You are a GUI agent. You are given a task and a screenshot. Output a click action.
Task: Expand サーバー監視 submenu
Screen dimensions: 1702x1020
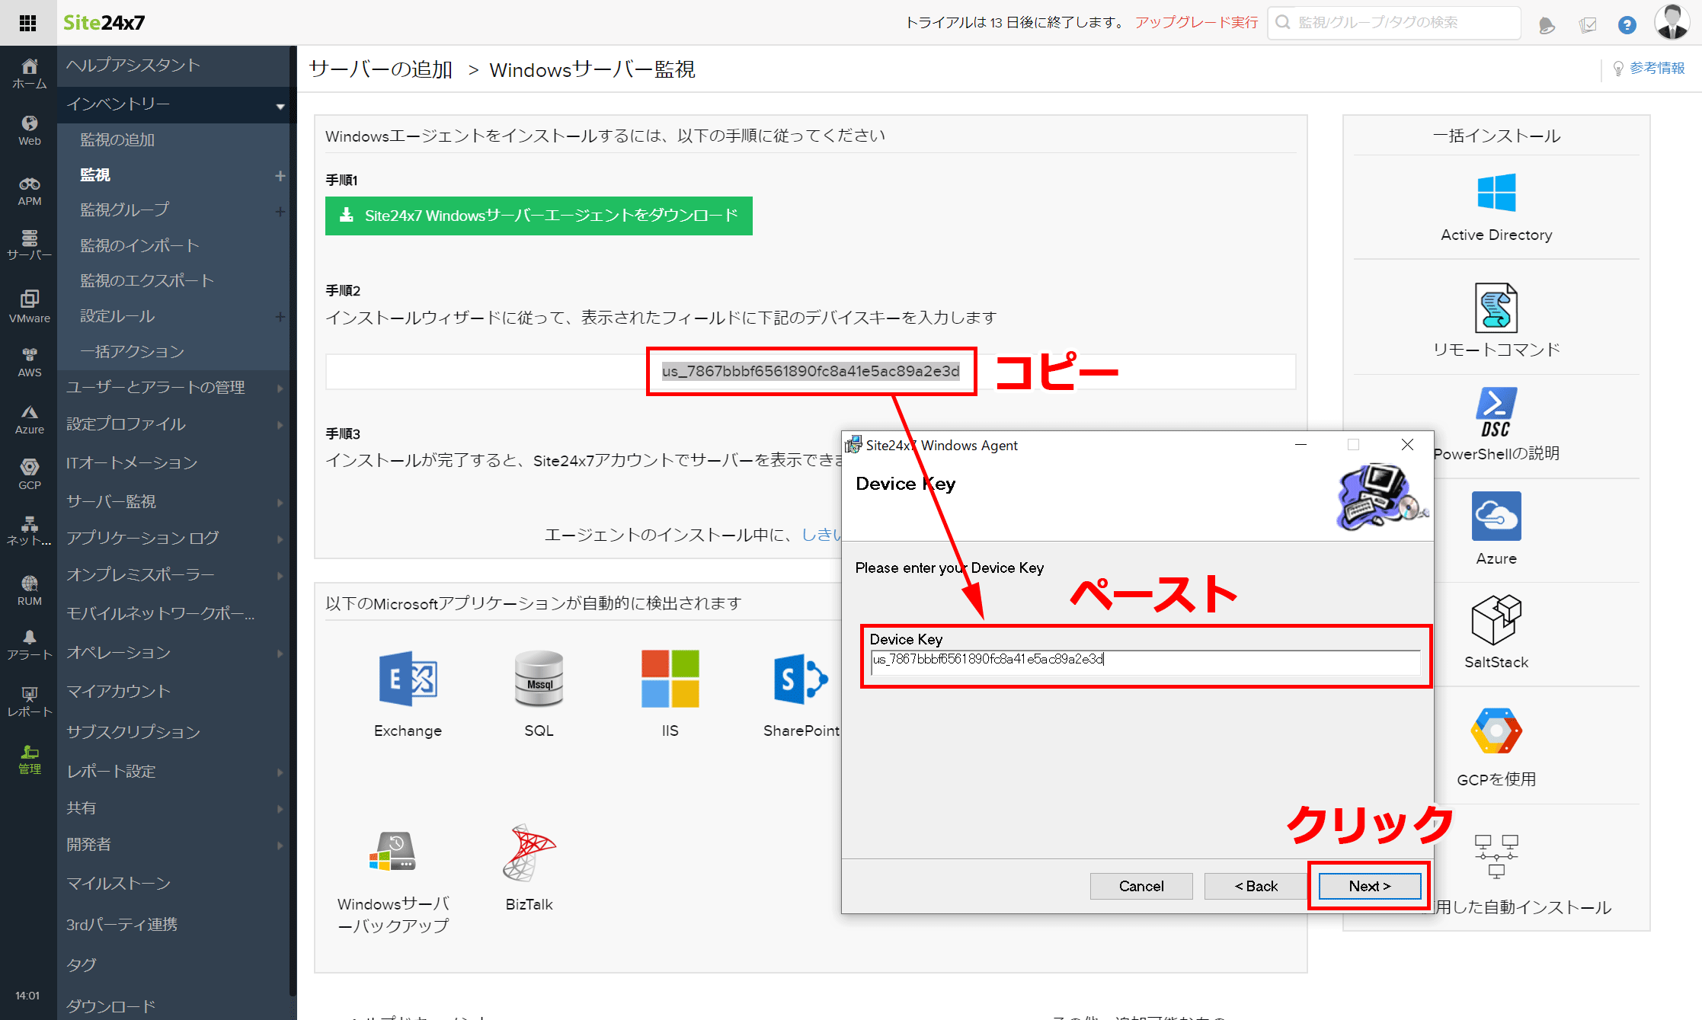pos(280,503)
